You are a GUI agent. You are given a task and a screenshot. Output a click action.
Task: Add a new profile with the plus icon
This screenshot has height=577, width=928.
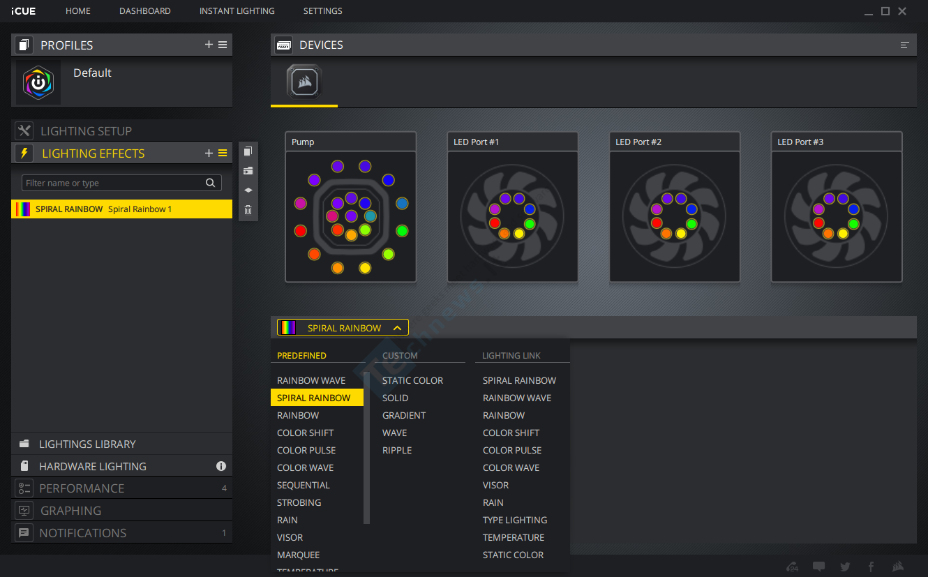pos(209,45)
